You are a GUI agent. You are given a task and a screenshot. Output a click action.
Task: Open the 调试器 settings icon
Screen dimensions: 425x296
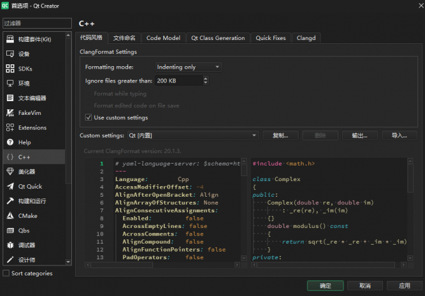point(9,245)
